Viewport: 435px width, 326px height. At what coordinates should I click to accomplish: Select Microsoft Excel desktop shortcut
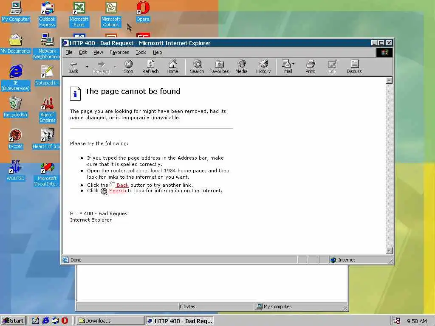[79, 14]
